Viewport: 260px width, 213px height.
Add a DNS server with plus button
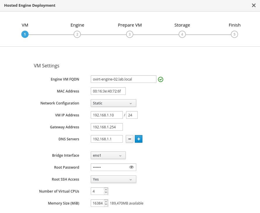click(x=139, y=139)
